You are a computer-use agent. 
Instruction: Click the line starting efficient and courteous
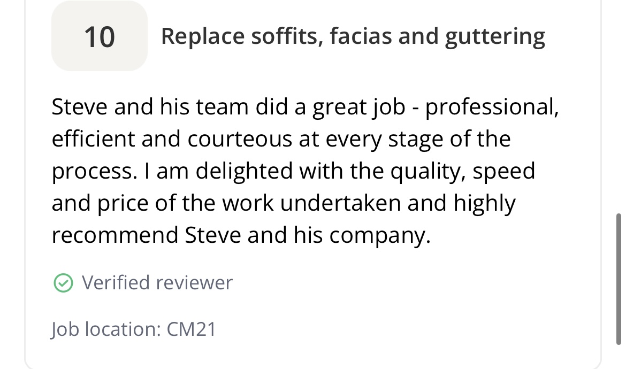281,139
